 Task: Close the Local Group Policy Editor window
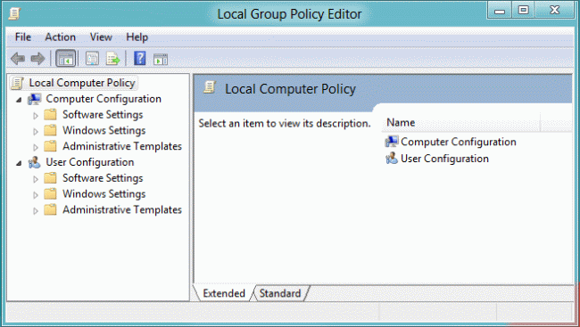(554, 11)
